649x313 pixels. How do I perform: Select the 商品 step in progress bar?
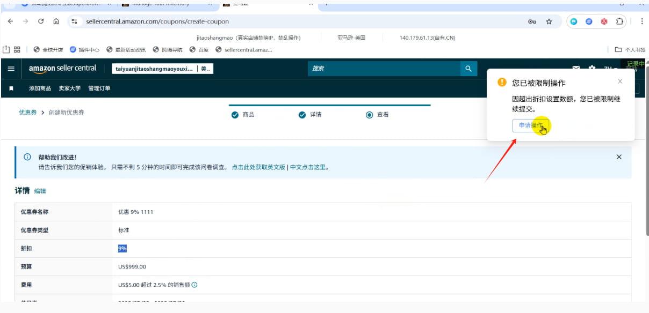coord(243,115)
